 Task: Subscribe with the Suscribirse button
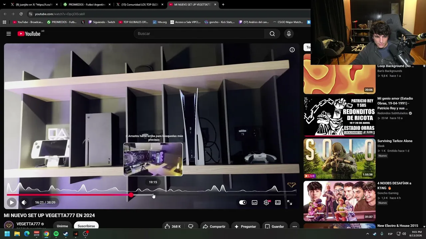[x=86, y=226]
